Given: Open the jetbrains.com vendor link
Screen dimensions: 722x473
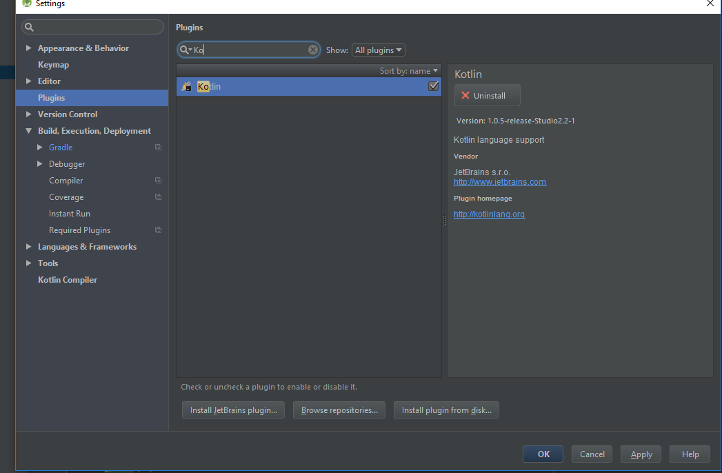Looking at the screenshot, I should (499, 182).
